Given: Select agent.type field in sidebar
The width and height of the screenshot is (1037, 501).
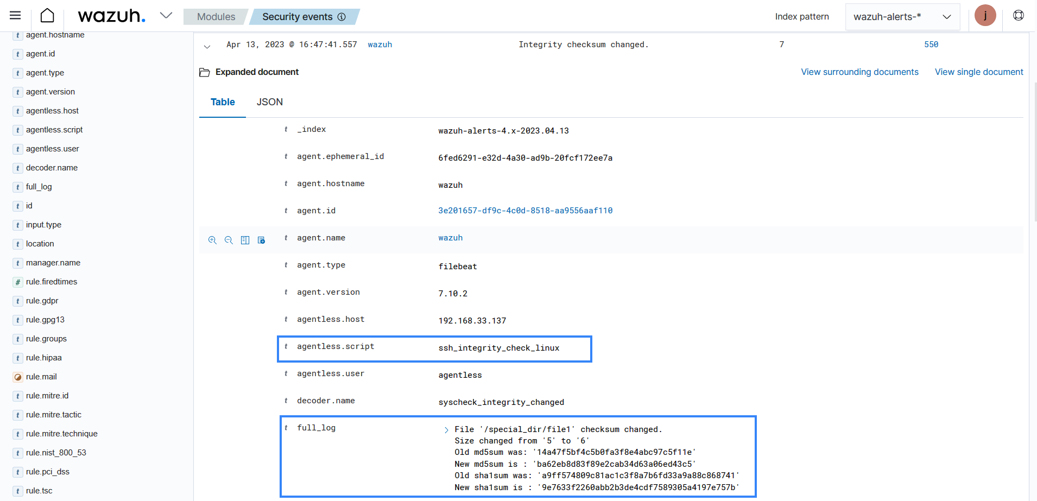Looking at the screenshot, I should (45, 73).
